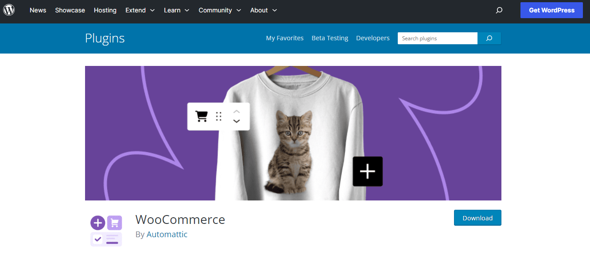Click the move down chevron in banner

click(x=237, y=121)
